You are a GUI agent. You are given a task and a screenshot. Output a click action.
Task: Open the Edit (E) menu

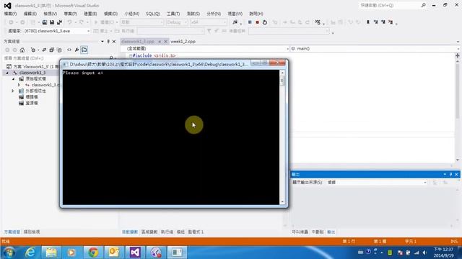click(30, 14)
